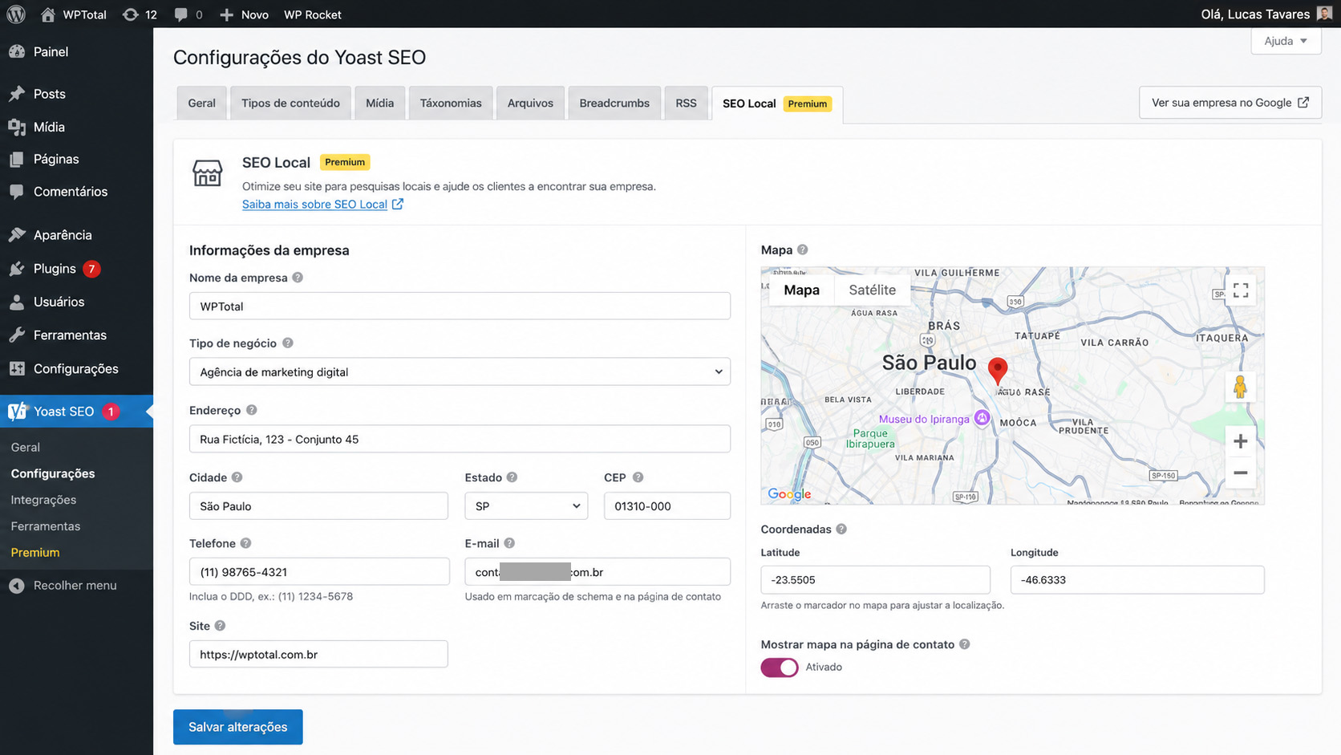Open Mídia library icon in sidebar
1341x755 pixels.
click(x=17, y=127)
